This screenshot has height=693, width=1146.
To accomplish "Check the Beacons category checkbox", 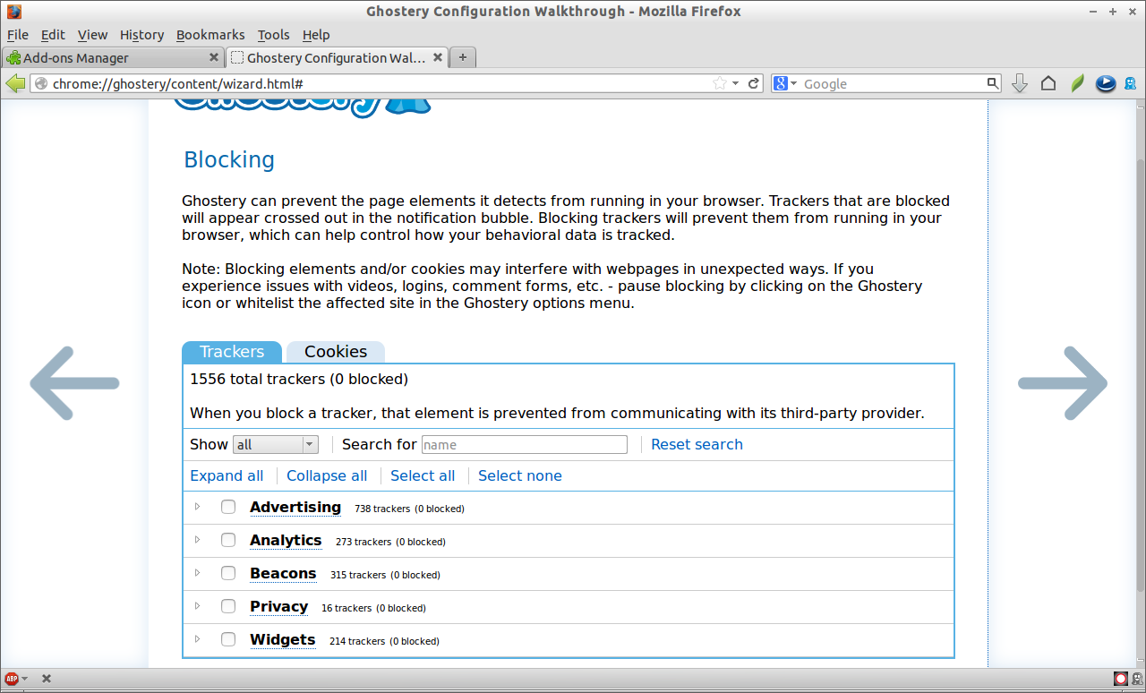I will click(228, 573).
